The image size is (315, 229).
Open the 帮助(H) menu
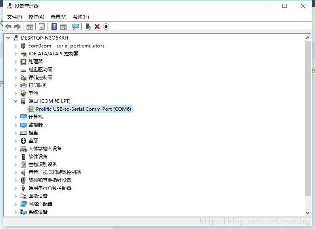[81, 17]
